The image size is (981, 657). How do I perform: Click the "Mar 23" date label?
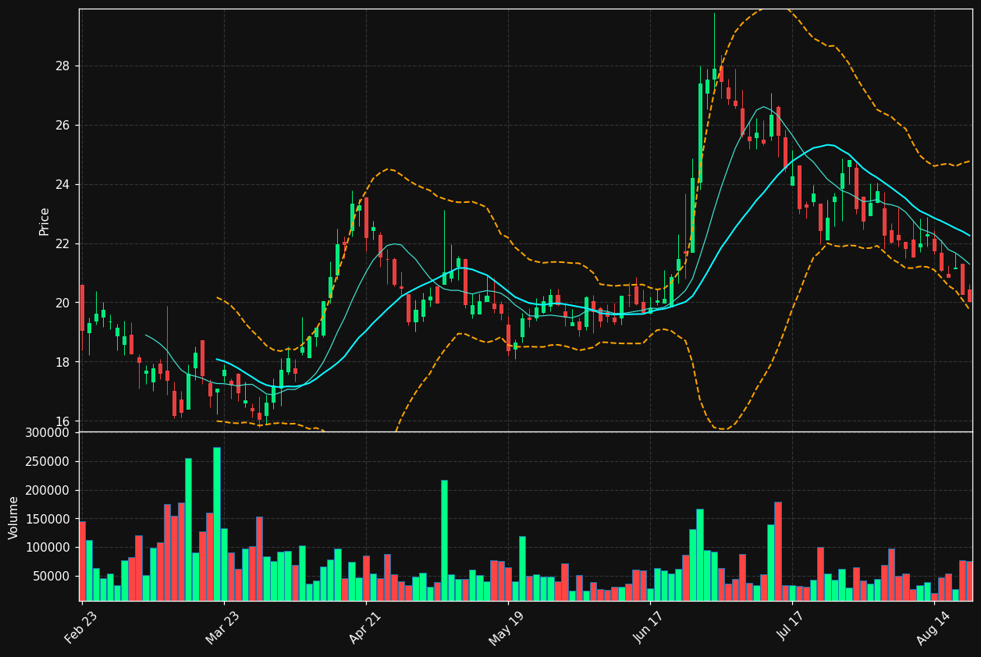pyautogui.click(x=222, y=627)
